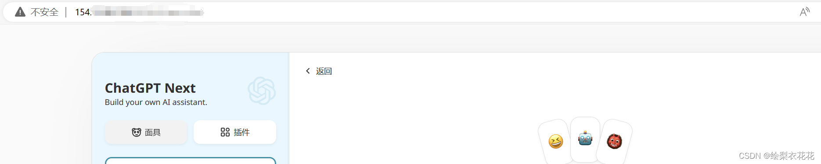Click the Build your own AI assistant subtitle

tap(156, 102)
